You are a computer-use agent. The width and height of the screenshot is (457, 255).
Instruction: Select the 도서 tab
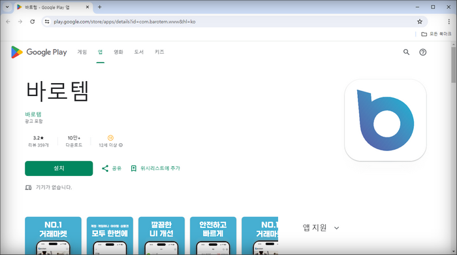[138, 52]
